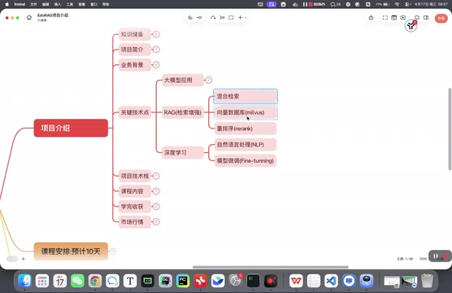Open WPS Office from the Dock

tap(296, 281)
